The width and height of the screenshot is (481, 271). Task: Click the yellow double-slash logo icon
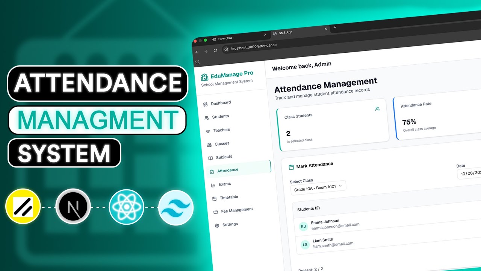click(x=23, y=207)
